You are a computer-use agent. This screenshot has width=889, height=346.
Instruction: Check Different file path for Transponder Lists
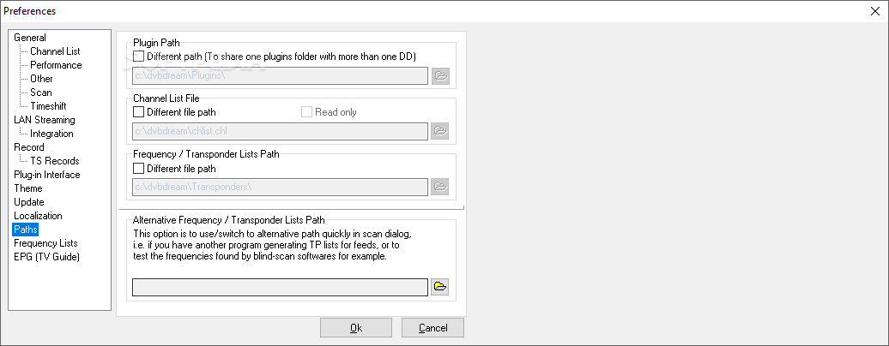138,168
